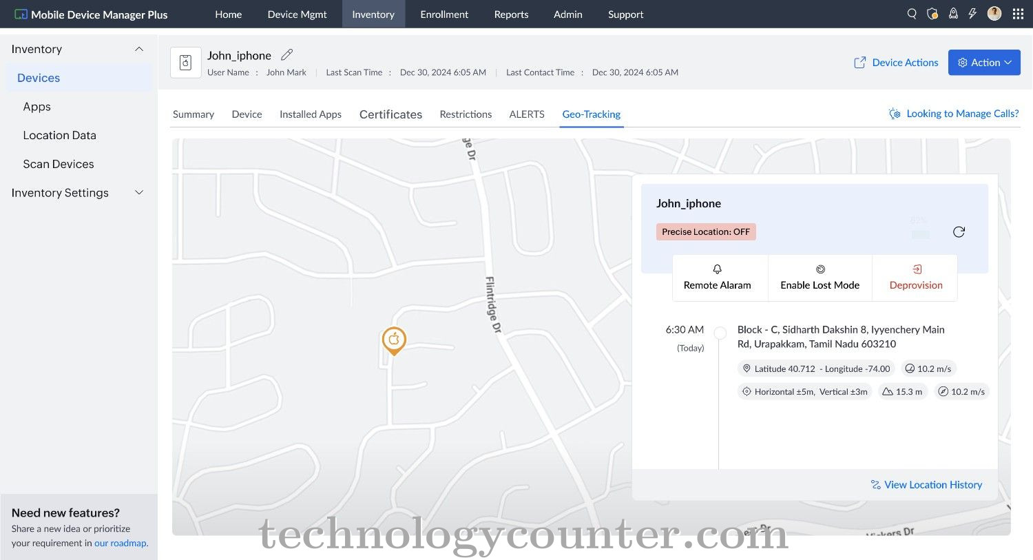Open Location Data in the sidebar
The image size is (1033, 560).
coord(59,136)
